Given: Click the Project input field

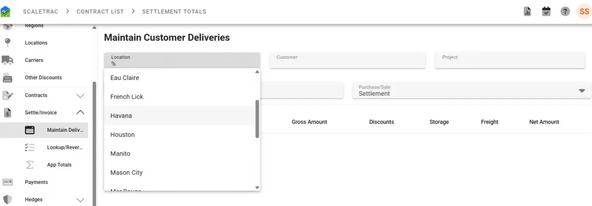Looking at the screenshot, I should [510, 60].
